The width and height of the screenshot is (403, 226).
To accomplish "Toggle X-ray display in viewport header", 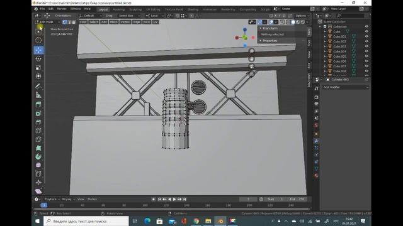I will [282, 22].
